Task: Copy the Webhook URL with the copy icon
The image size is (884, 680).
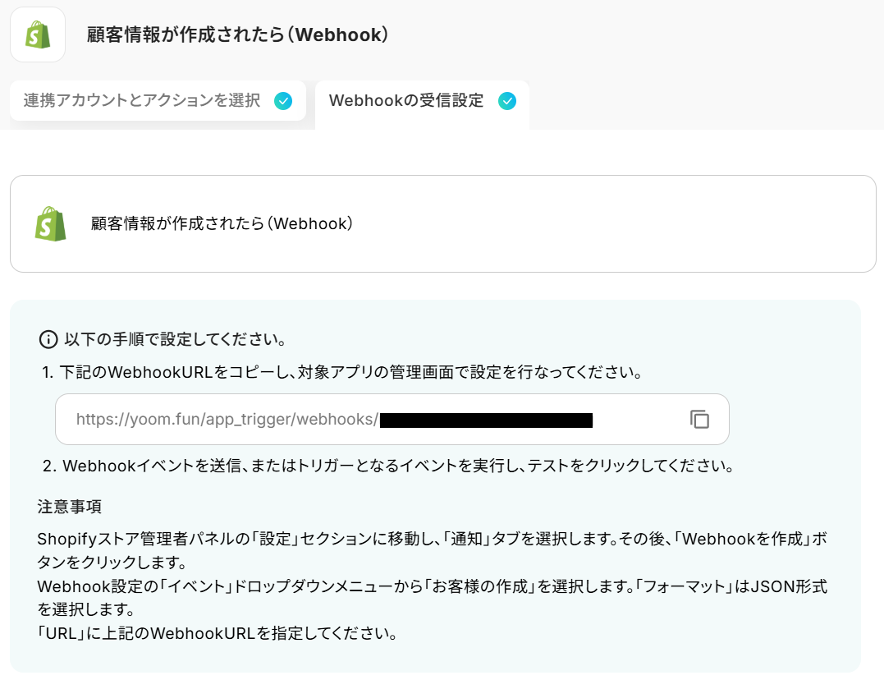Action: [x=699, y=420]
